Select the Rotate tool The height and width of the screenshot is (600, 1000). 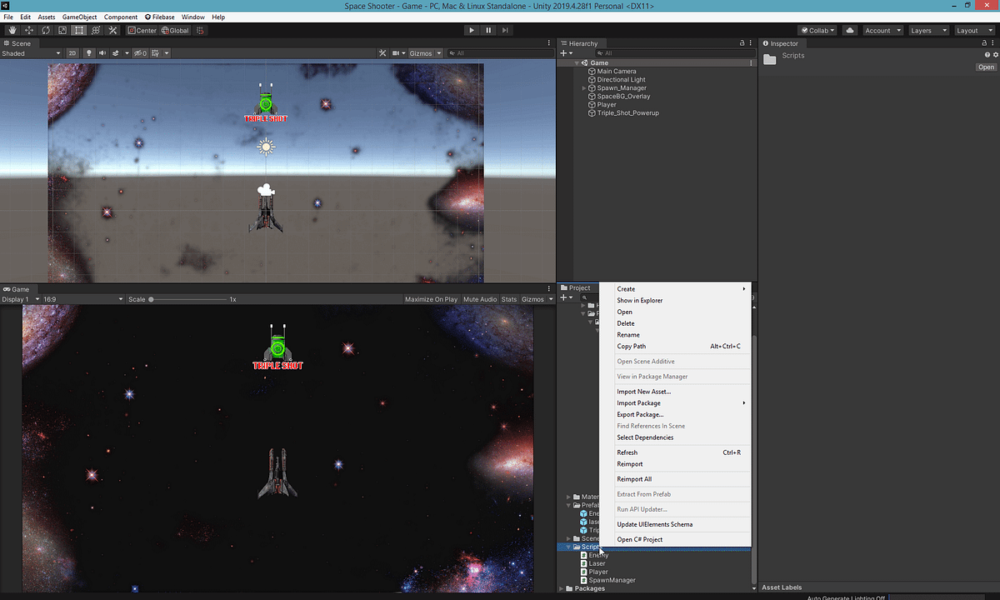coord(45,30)
